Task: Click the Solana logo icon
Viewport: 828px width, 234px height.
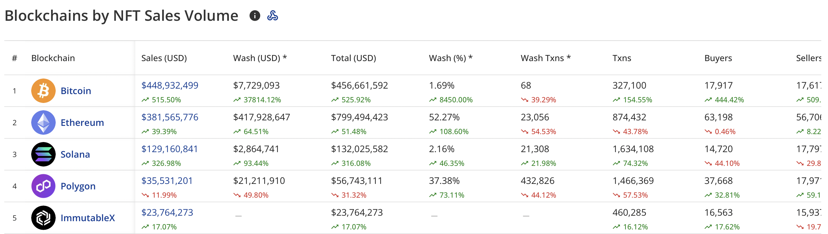Action: coord(43,154)
